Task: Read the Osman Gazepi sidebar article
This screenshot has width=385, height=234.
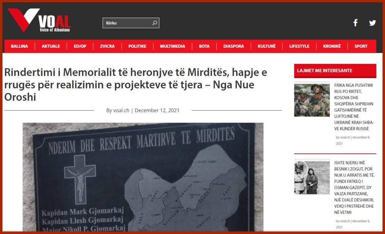Action: point(354,187)
